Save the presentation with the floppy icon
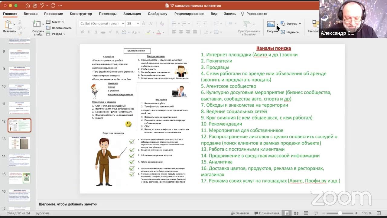Image resolution: width=387 pixels, height=218 pixels. pyautogui.click(x=35, y=5)
